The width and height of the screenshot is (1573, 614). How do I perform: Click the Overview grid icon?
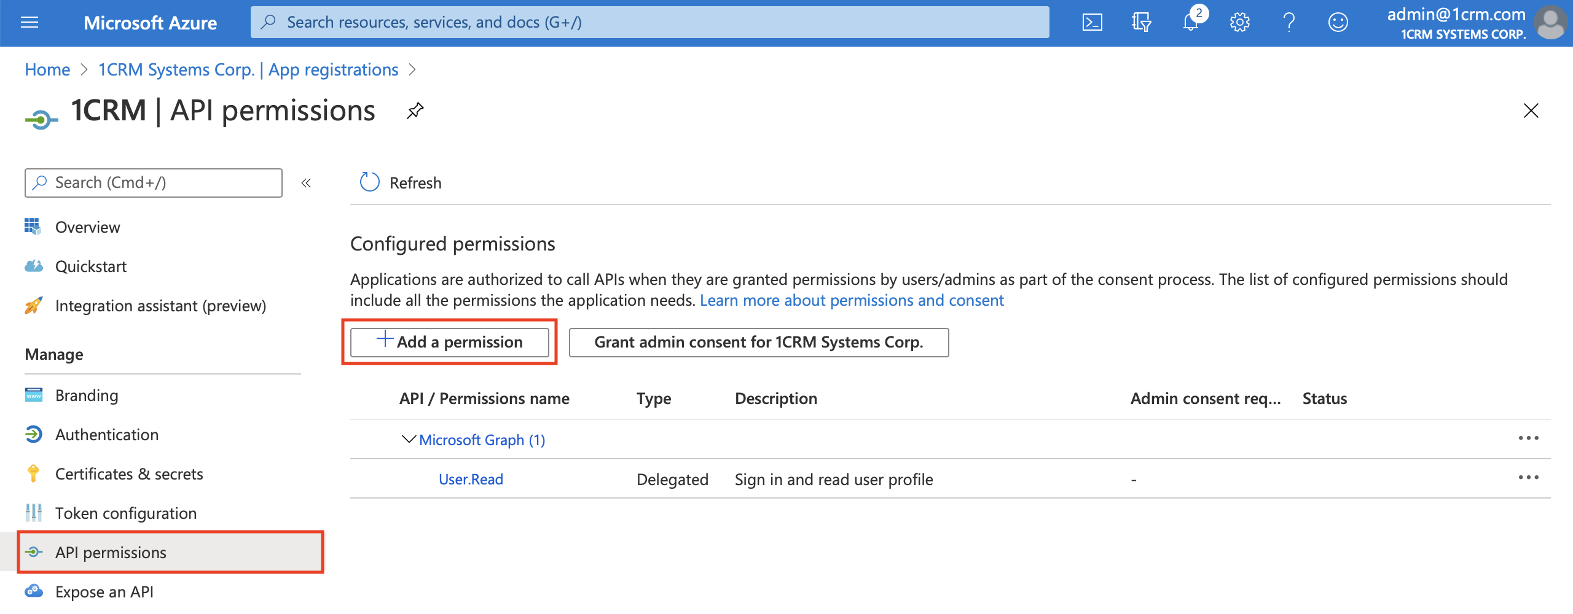point(33,227)
